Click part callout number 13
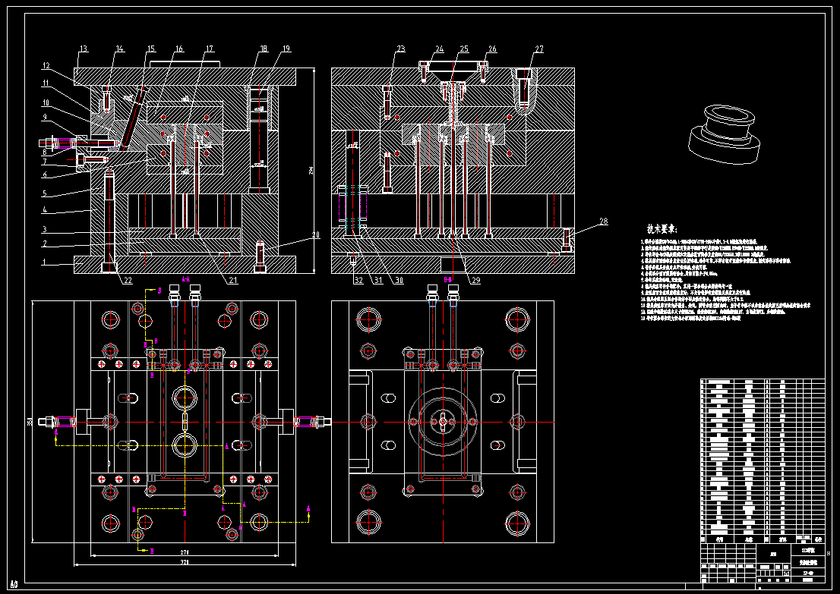 [x=83, y=49]
